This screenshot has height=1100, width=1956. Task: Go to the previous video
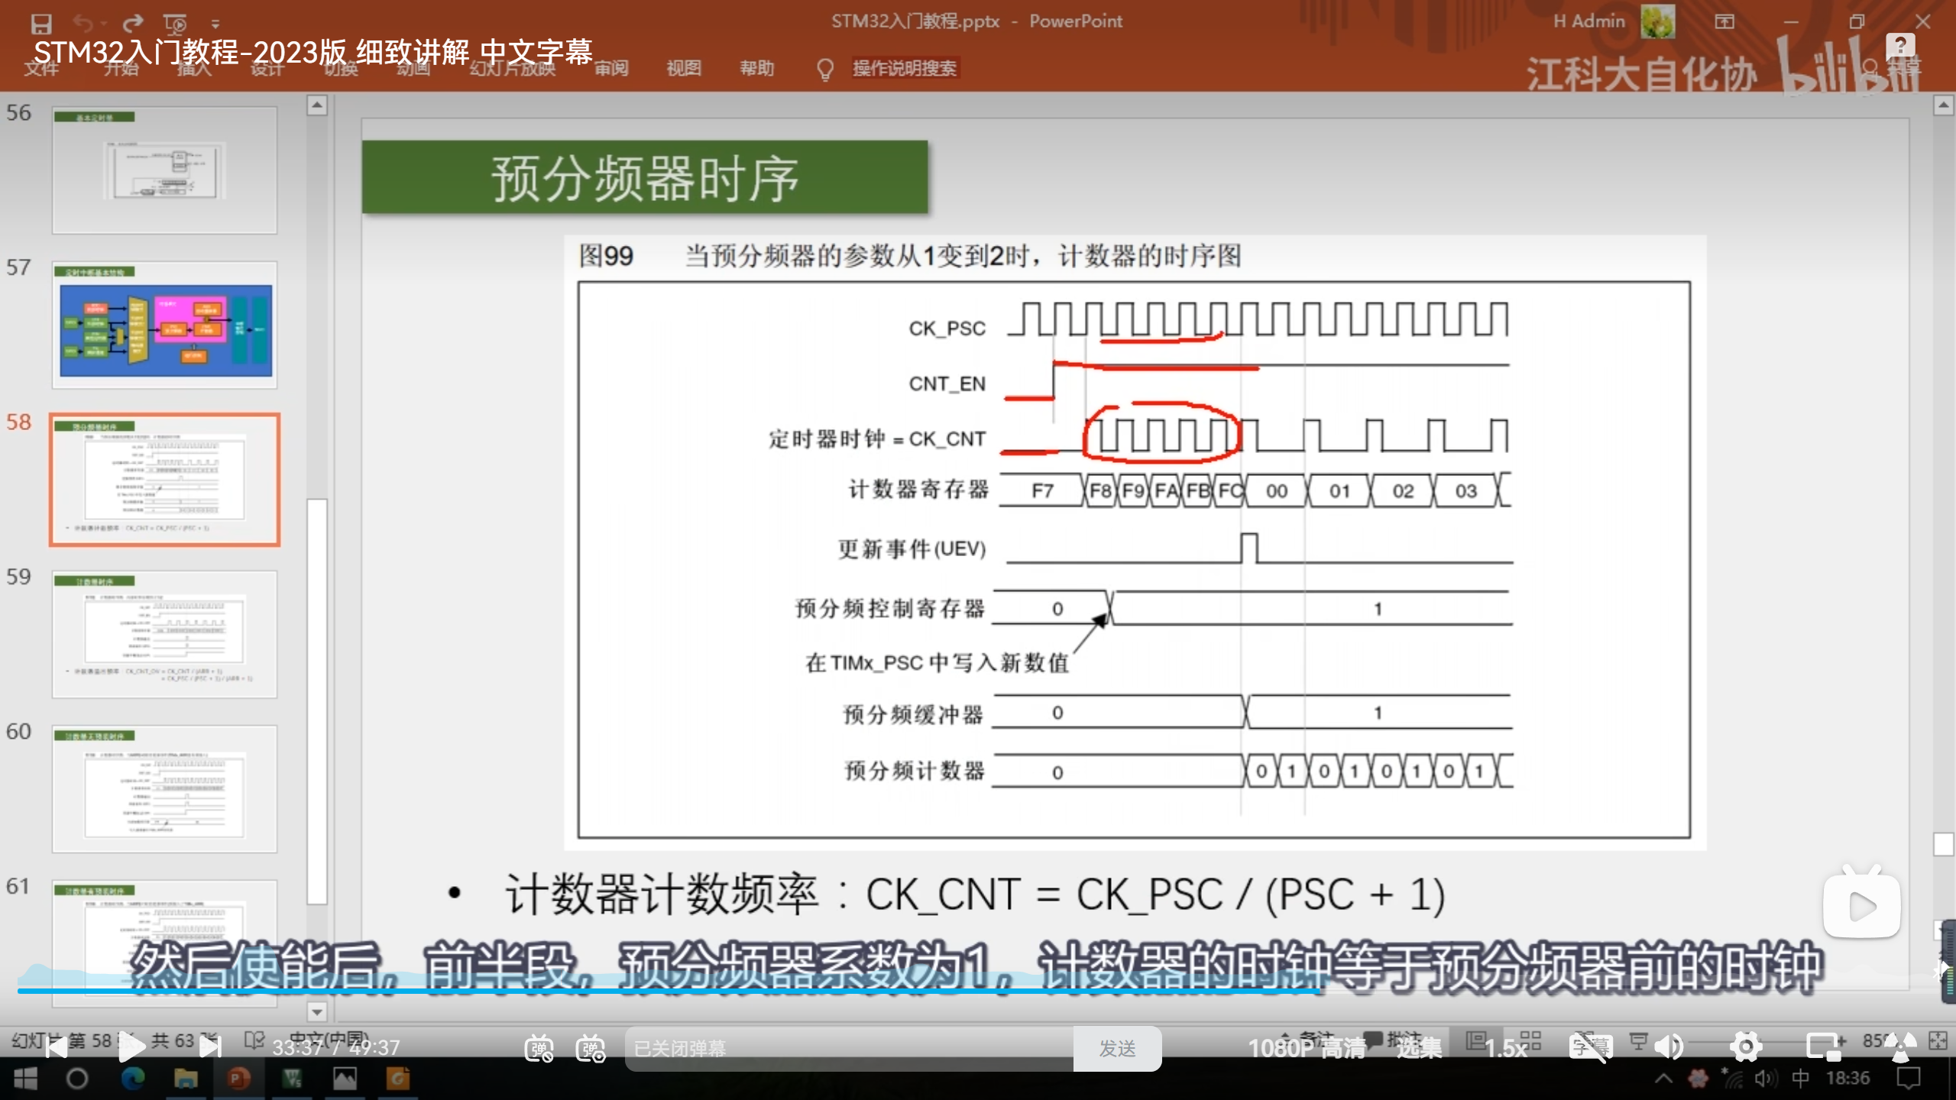[x=56, y=1047]
